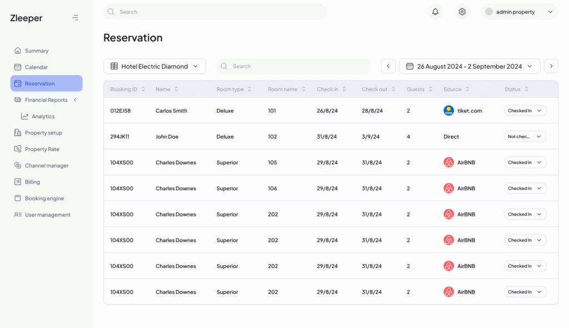569x328 pixels.
Task: Click AirBNB logo for room 105
Action: point(448,163)
